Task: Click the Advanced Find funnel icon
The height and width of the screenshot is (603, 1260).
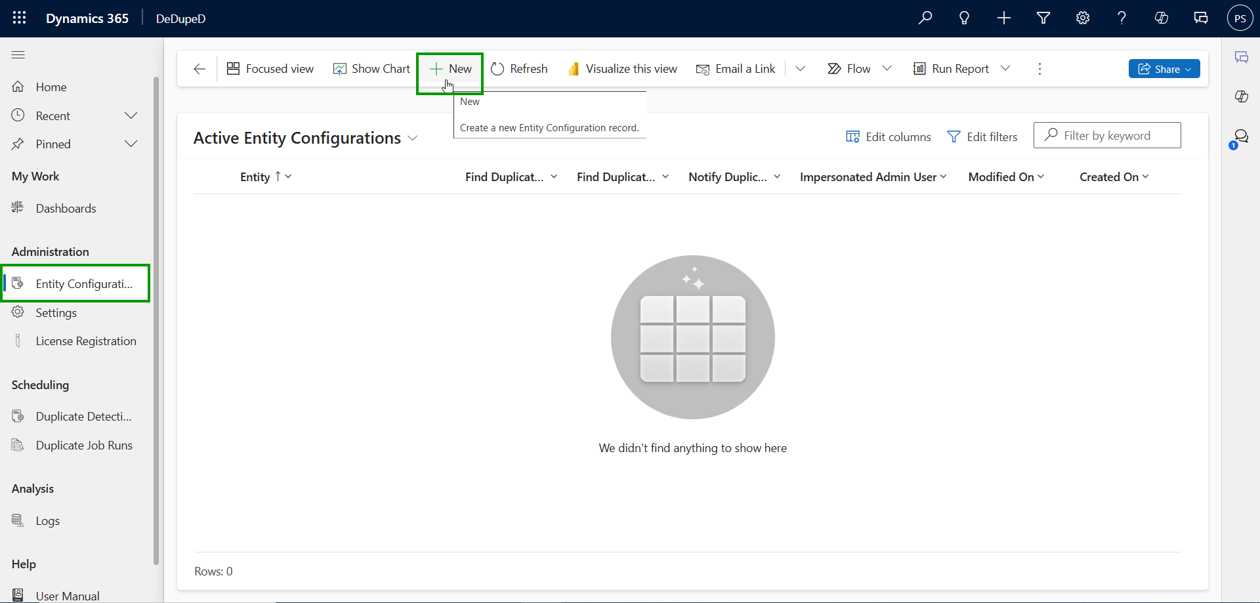Action: pyautogui.click(x=1043, y=18)
